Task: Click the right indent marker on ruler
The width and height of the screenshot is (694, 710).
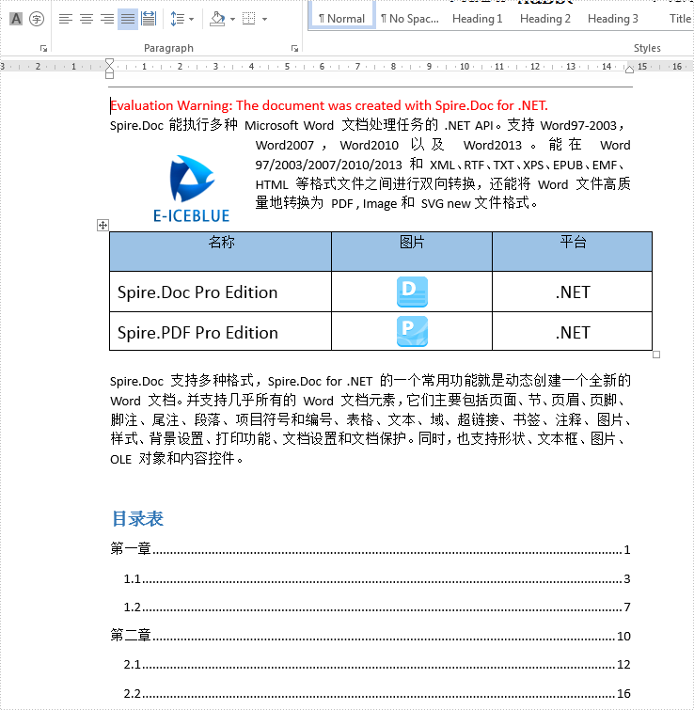Action: (x=629, y=70)
